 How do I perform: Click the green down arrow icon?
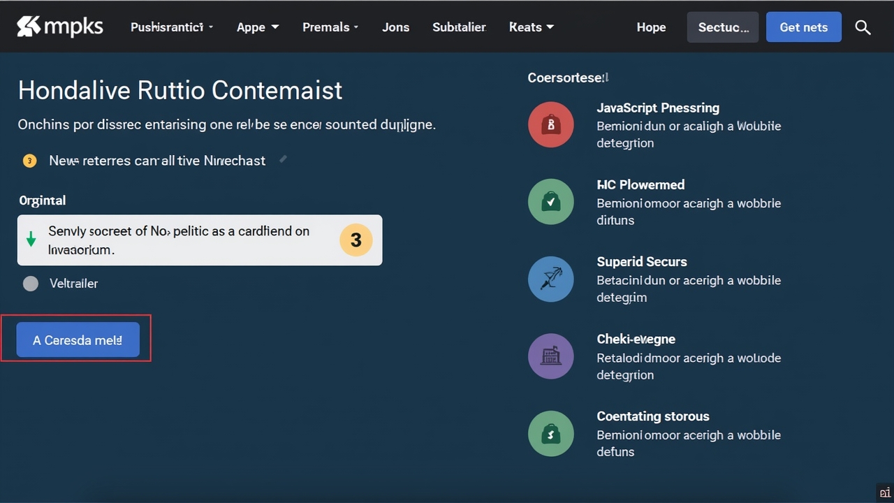(x=31, y=240)
